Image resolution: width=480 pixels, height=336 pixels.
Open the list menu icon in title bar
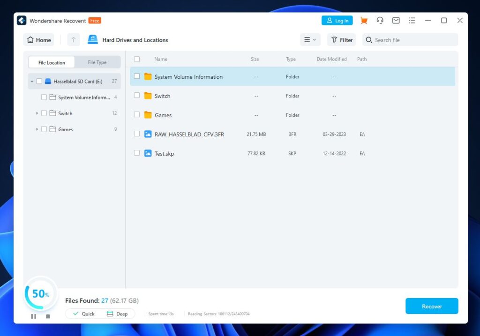412,21
